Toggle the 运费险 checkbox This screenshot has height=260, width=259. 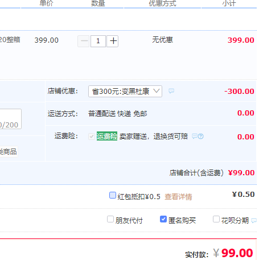92,137
